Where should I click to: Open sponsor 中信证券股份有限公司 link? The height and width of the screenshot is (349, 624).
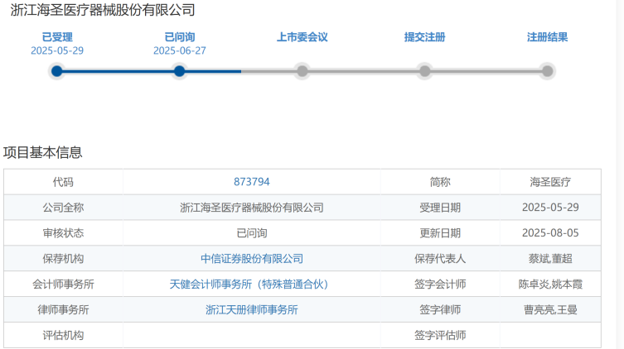[252, 259]
